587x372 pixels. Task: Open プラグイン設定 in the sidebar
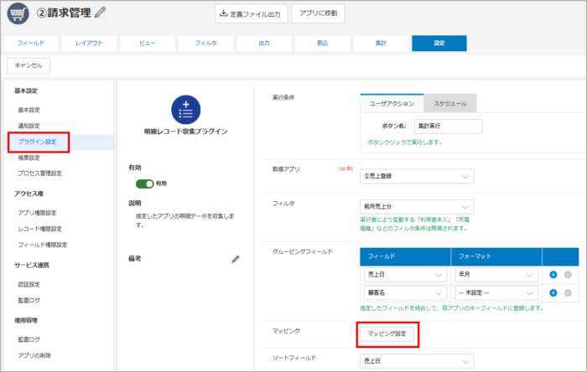pos(37,142)
